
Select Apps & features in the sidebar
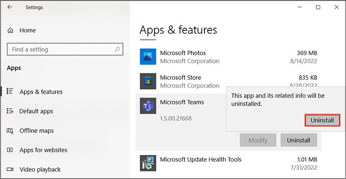41,92
